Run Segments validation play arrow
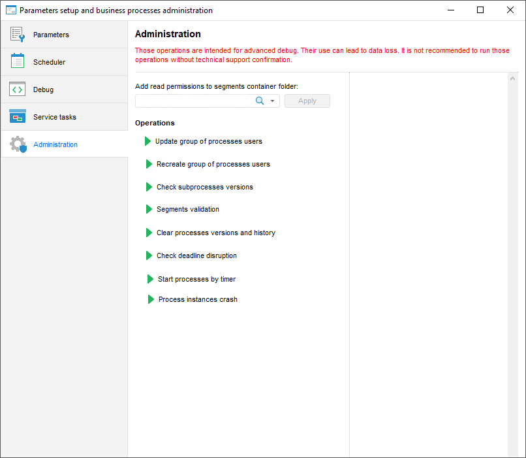Screen dimensions: 526x458 (x=149, y=209)
